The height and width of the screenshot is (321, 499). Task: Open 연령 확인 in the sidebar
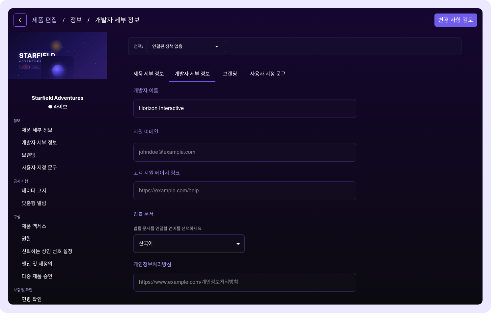tap(32, 299)
